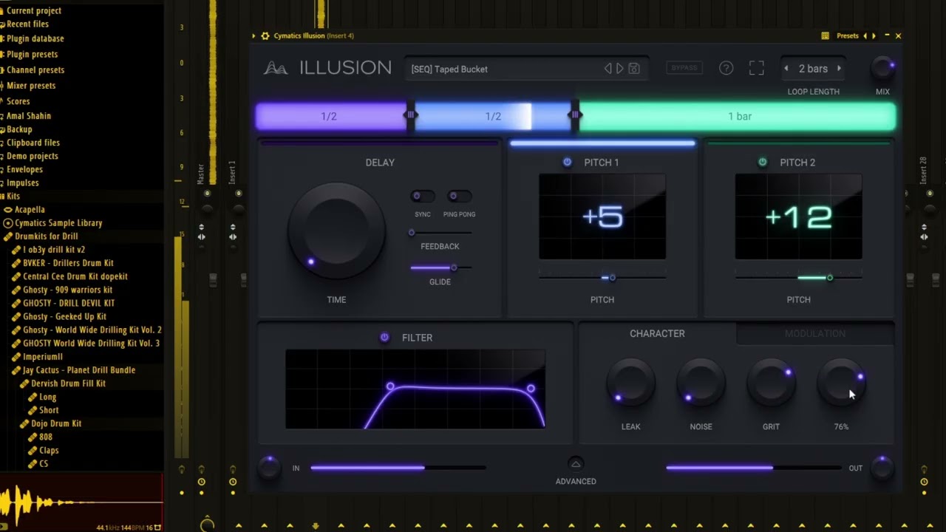
Task: Save the current preset with disk icon
Action: coord(633,68)
